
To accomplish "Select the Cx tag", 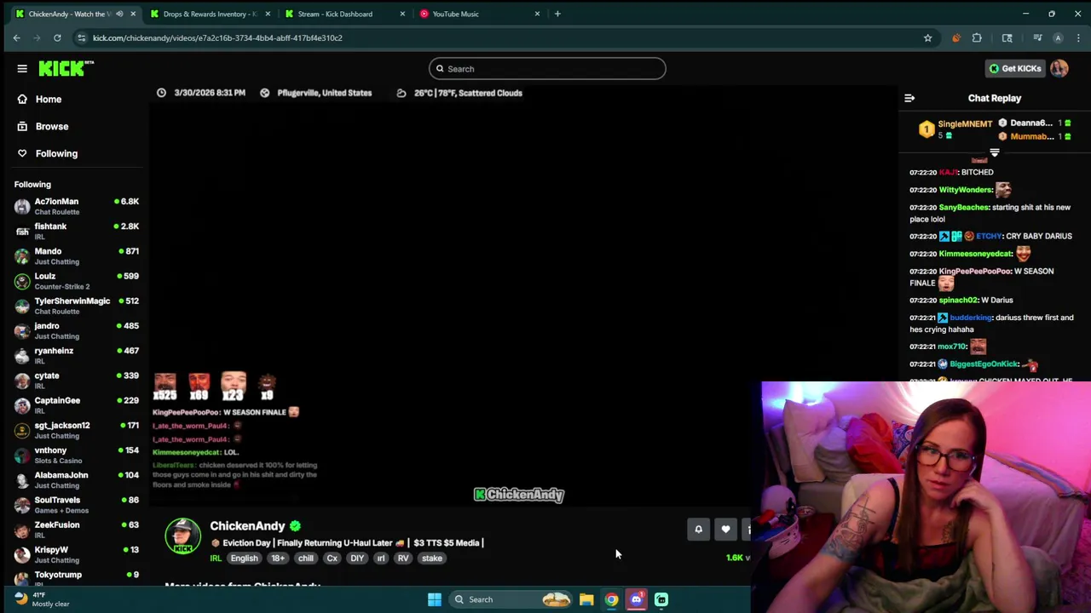I will tap(332, 559).
